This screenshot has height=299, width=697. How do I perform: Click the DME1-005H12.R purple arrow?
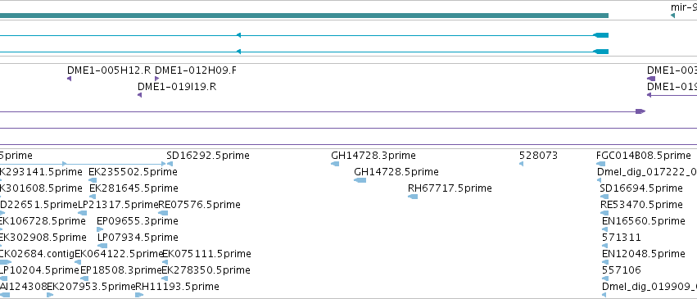[x=70, y=79]
